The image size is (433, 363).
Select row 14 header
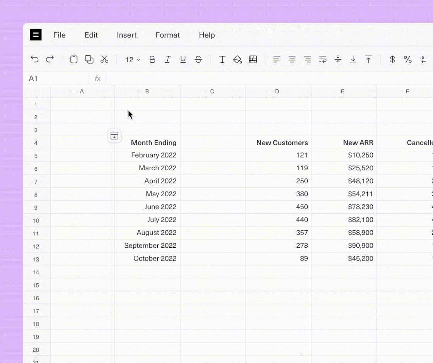click(36, 272)
